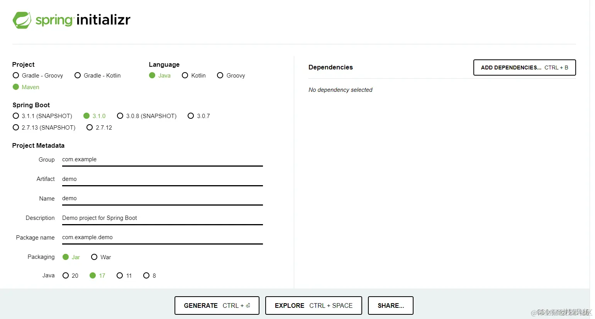Open the Add Dependencies dialog

click(525, 68)
